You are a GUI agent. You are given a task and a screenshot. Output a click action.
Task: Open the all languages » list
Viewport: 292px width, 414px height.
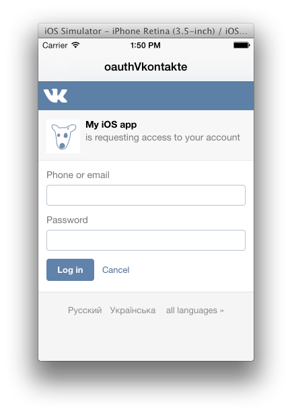[194, 310]
